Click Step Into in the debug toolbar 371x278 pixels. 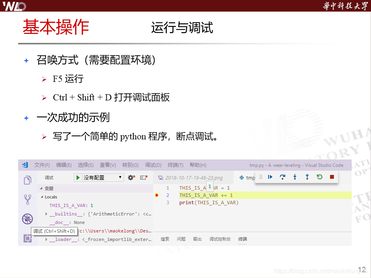295,177
